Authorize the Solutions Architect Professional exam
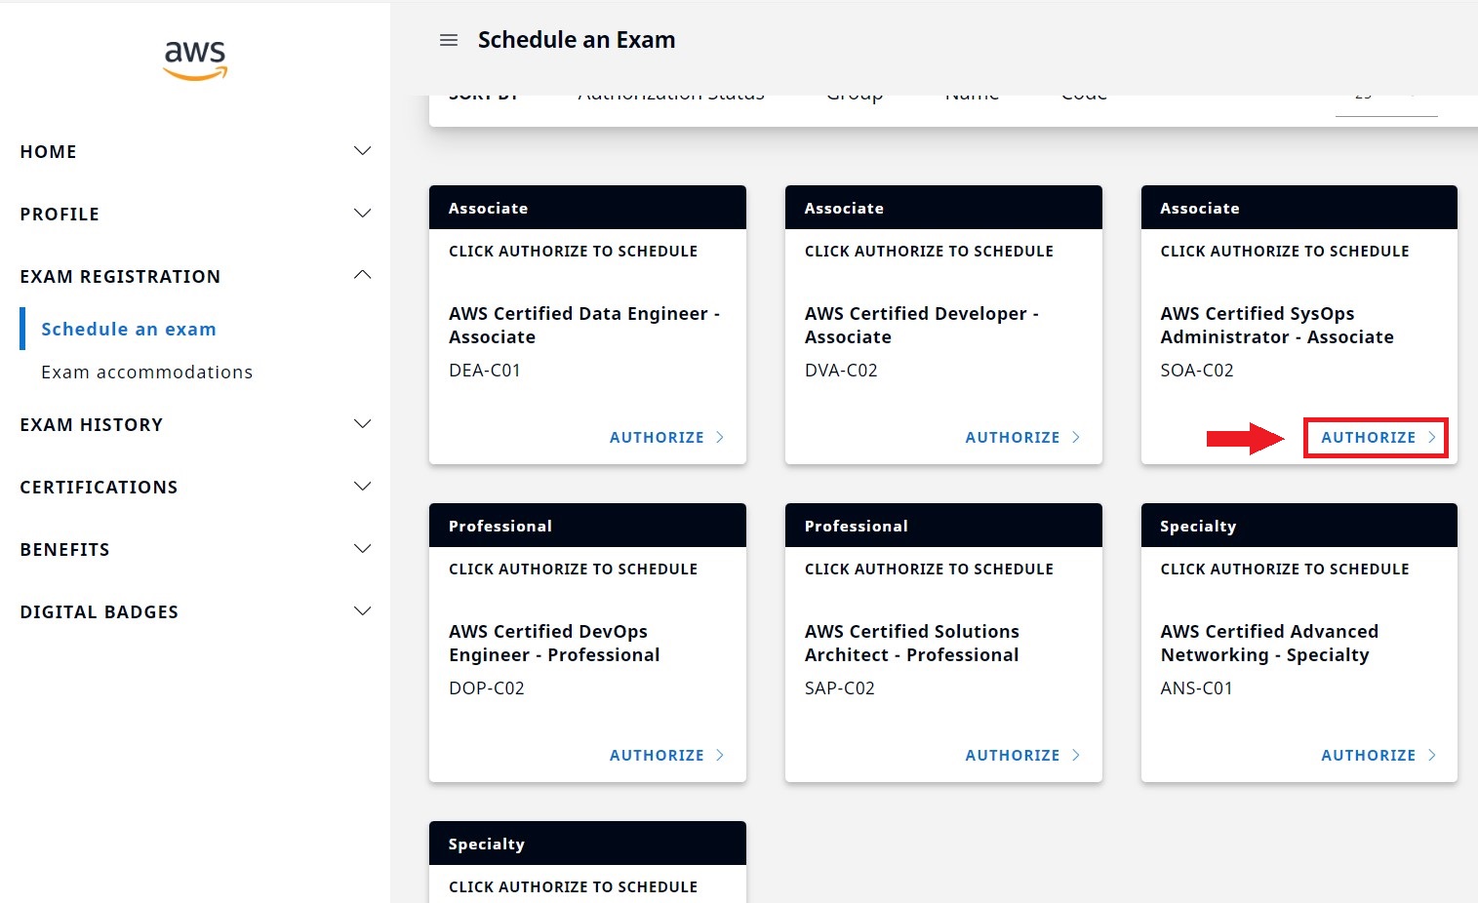 tap(1022, 756)
